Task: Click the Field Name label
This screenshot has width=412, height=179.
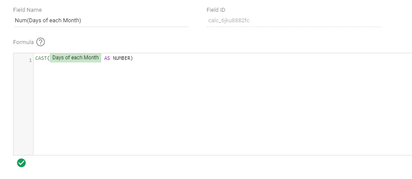Action: coord(27,10)
